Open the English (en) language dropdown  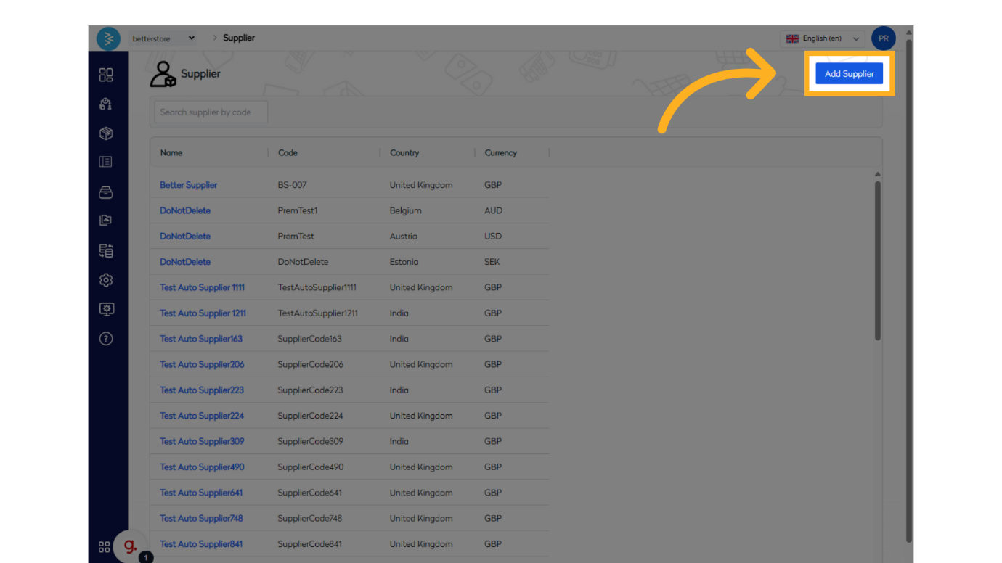(x=823, y=38)
